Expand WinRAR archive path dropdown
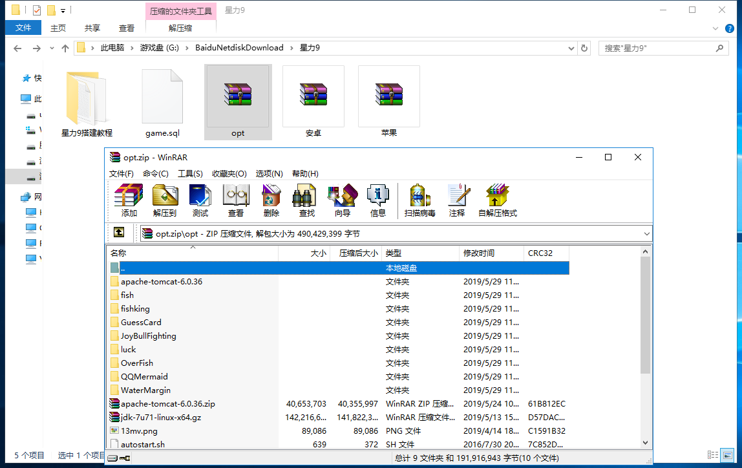The width and height of the screenshot is (742, 468). point(646,234)
